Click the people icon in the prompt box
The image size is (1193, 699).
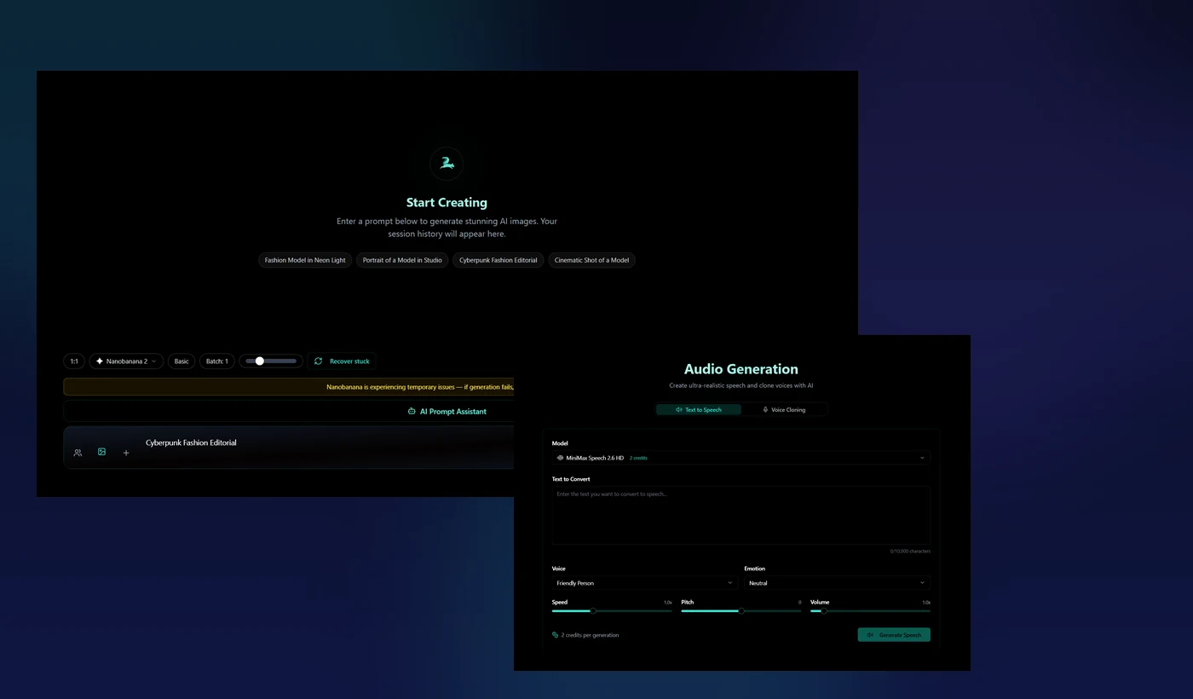78,453
